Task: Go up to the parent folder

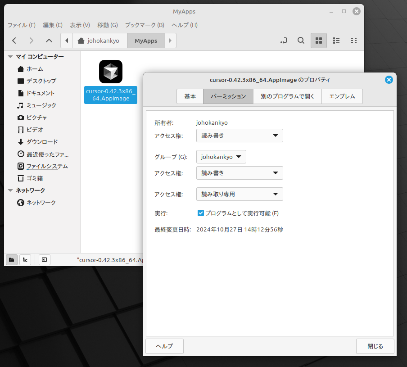Action: pos(49,41)
